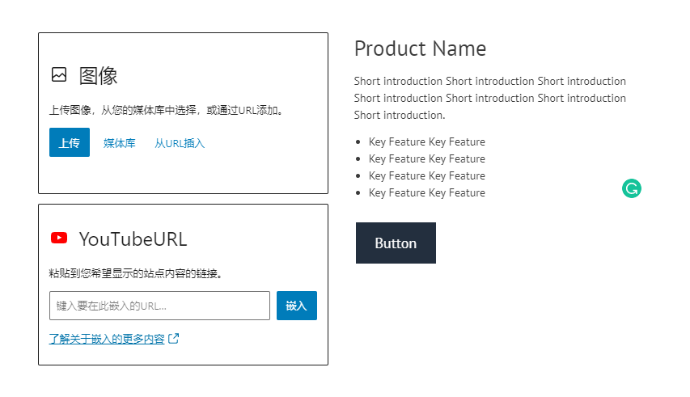The height and width of the screenshot is (397, 690).
Task: Click the 图像 image block title
Action: [x=99, y=76]
